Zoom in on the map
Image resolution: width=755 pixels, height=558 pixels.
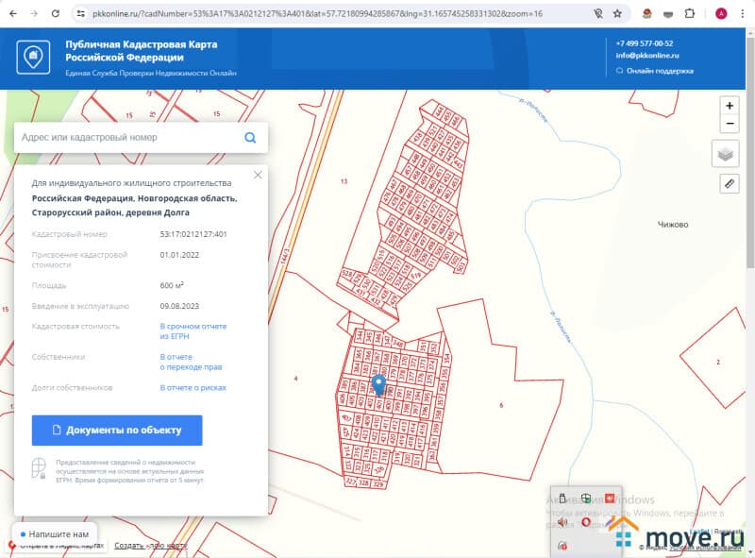730,106
